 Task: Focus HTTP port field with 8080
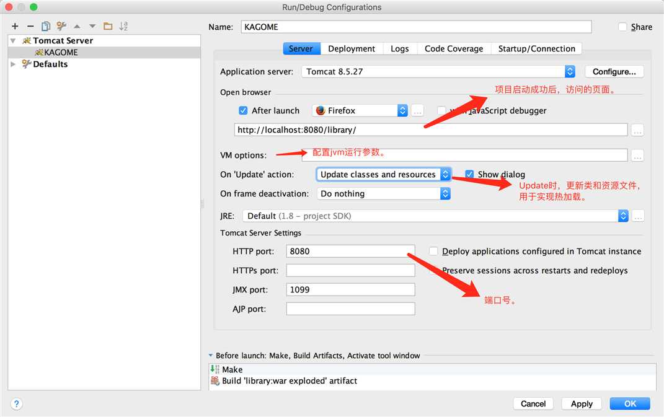[351, 251]
